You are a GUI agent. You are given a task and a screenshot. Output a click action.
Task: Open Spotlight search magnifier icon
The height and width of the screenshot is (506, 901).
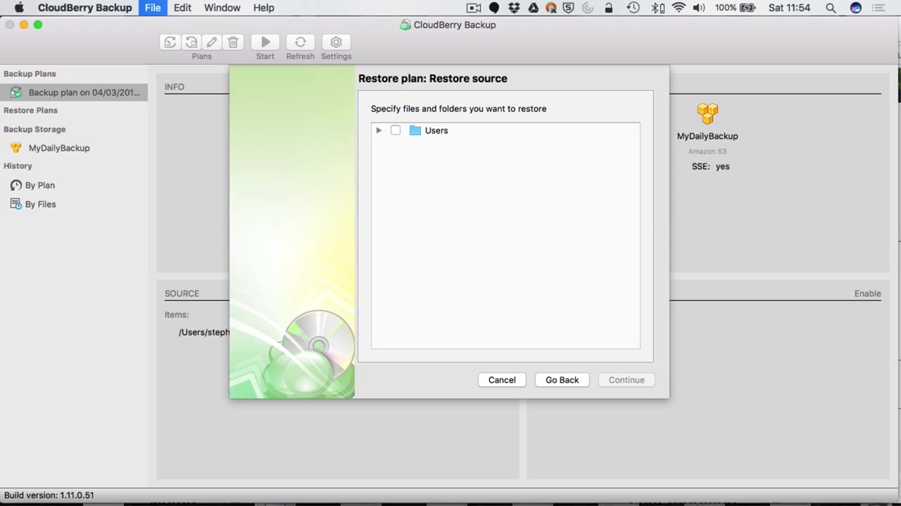[831, 8]
